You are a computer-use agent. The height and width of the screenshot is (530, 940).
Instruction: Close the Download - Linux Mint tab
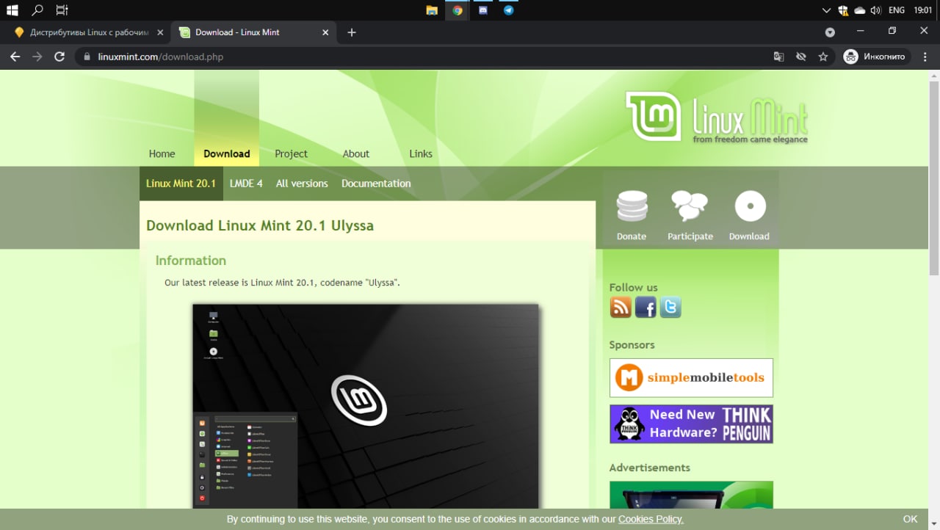point(326,32)
